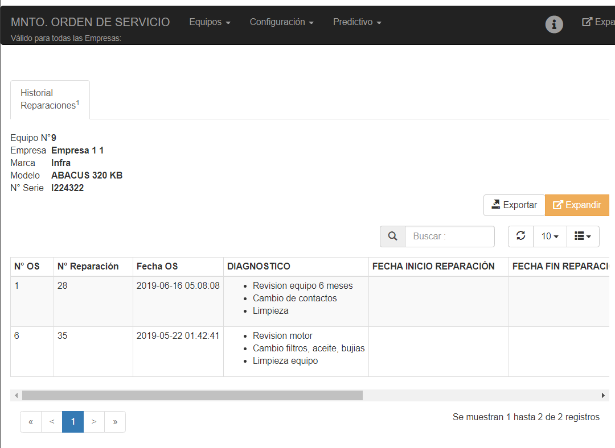
Task: Open the column list view icon dropdown
Action: click(583, 237)
